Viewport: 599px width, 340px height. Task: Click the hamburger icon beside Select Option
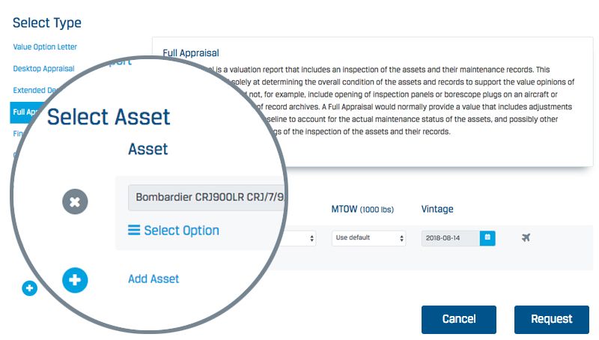[x=134, y=231]
